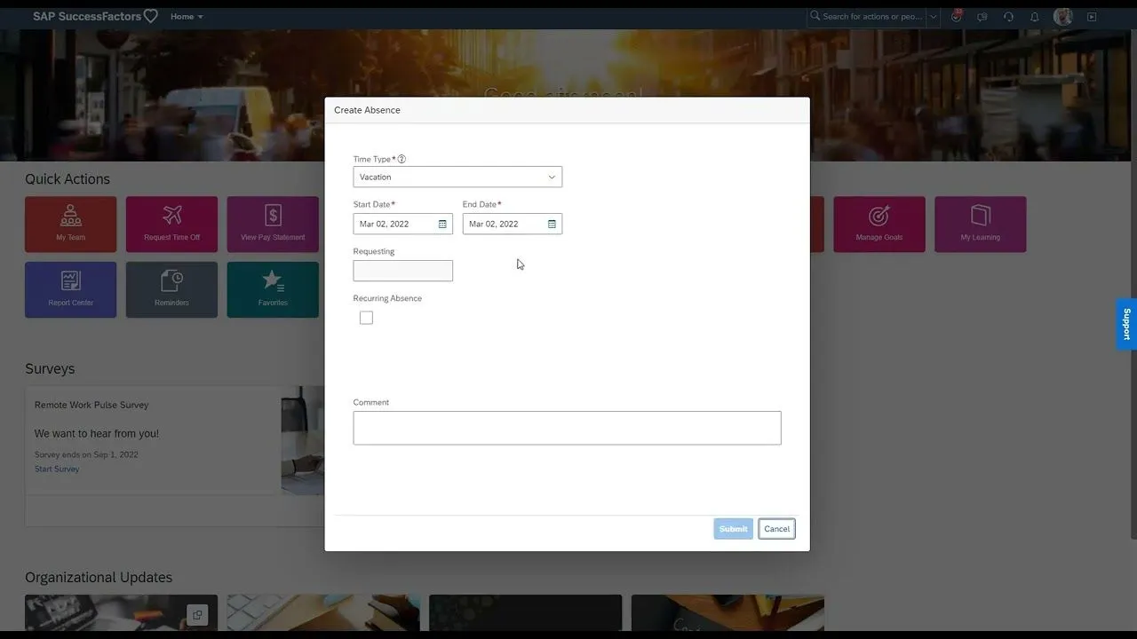Viewport: 1137px width, 639px height.
Task: Enable the Recurring Absence checkbox
Action: click(x=366, y=318)
